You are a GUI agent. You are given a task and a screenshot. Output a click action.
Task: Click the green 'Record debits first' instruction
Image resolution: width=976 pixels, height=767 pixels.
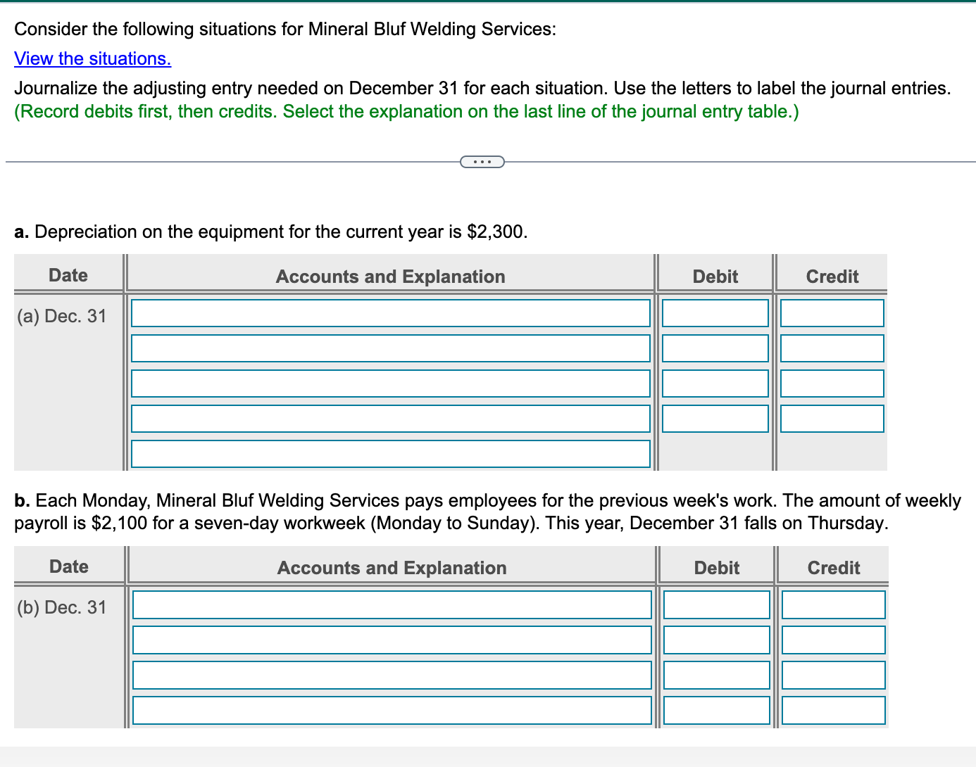(407, 112)
